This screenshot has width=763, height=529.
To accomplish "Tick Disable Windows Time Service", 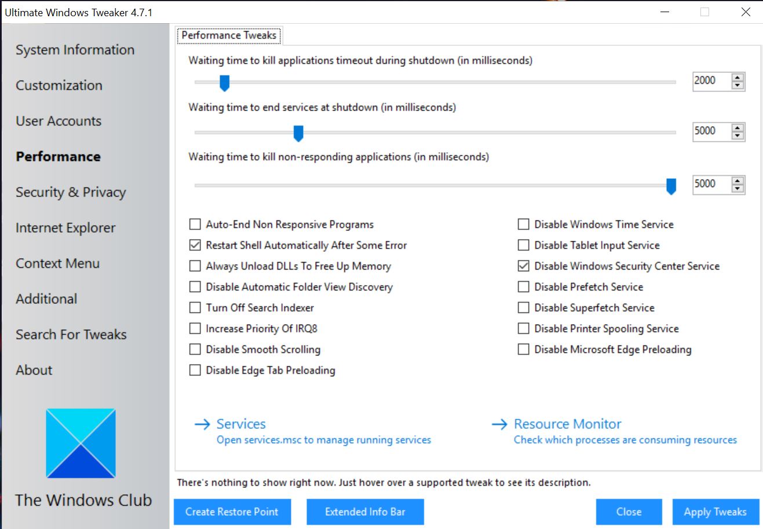I will (524, 225).
